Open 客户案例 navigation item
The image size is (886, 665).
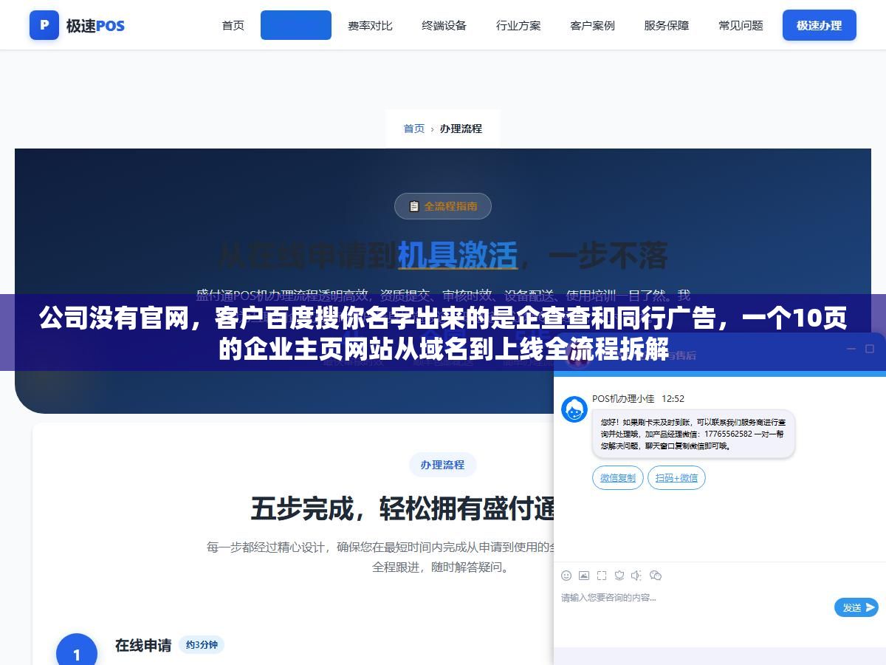pos(592,25)
